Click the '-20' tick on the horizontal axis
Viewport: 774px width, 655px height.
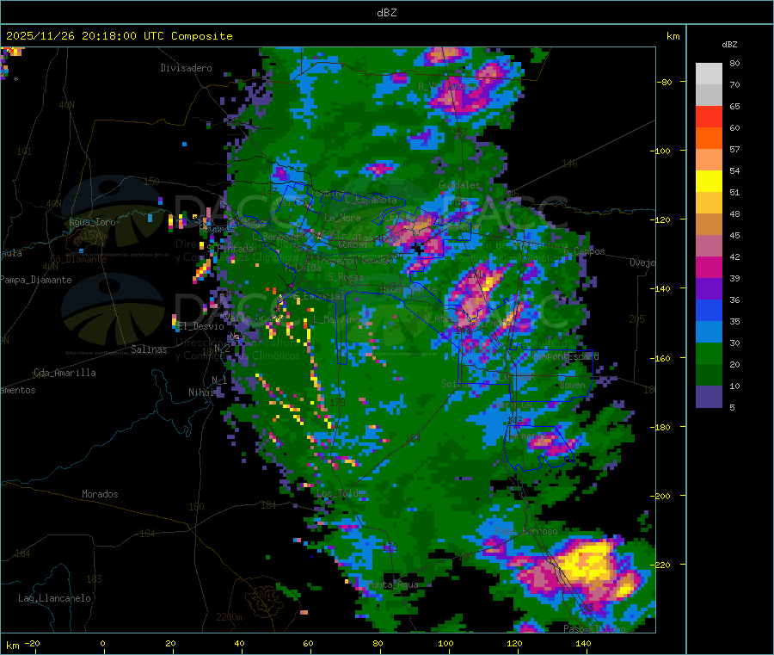(x=32, y=644)
